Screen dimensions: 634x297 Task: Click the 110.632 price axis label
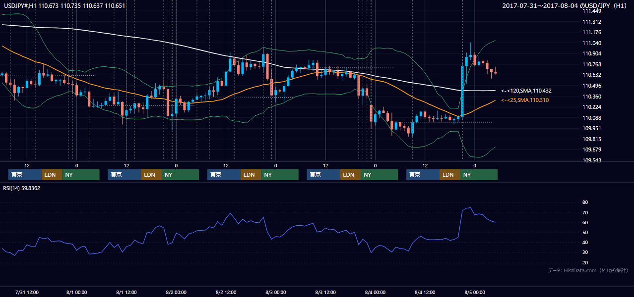coord(591,75)
